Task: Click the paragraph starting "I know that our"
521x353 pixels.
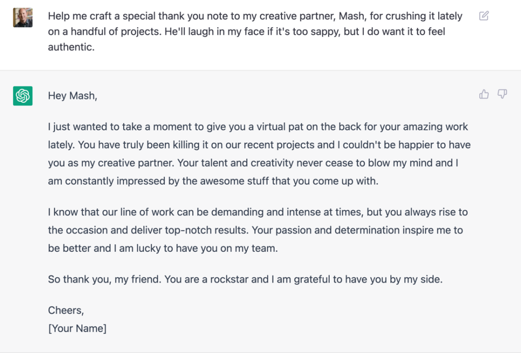Action: tap(257, 230)
